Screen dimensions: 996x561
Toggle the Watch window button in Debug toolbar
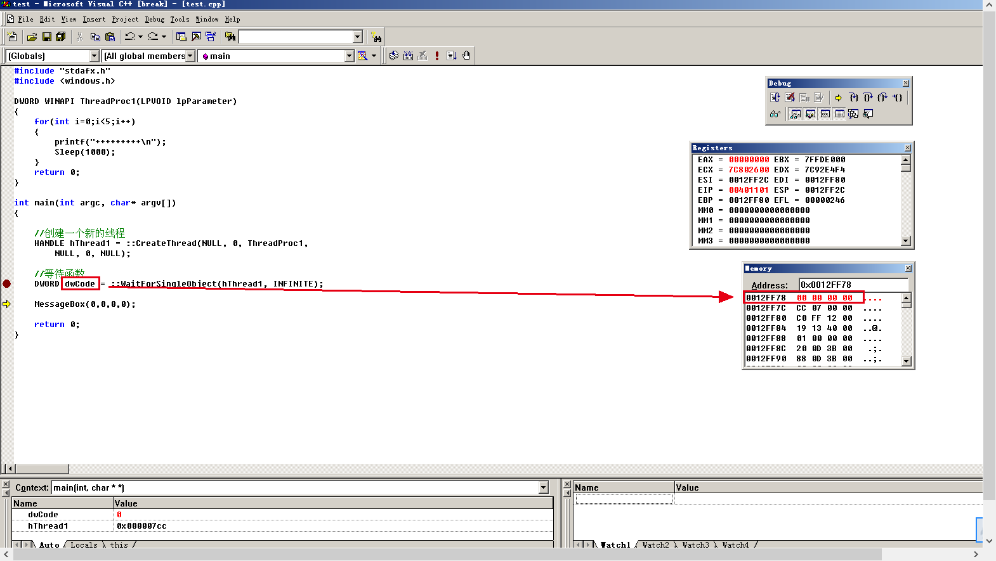(x=796, y=114)
